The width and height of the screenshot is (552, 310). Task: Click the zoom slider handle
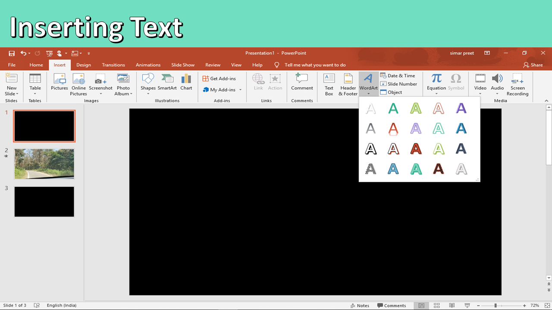pos(496,305)
